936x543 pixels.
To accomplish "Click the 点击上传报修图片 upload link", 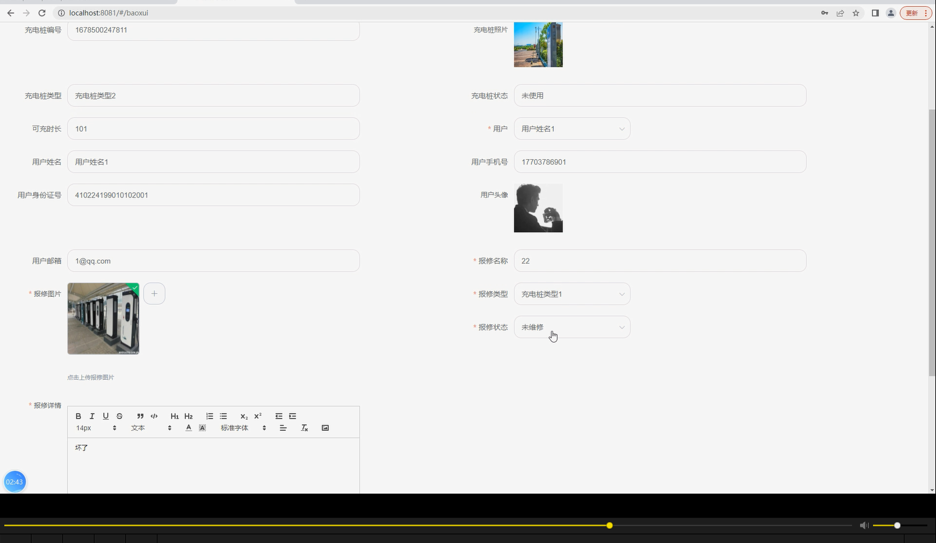I will pyautogui.click(x=90, y=377).
